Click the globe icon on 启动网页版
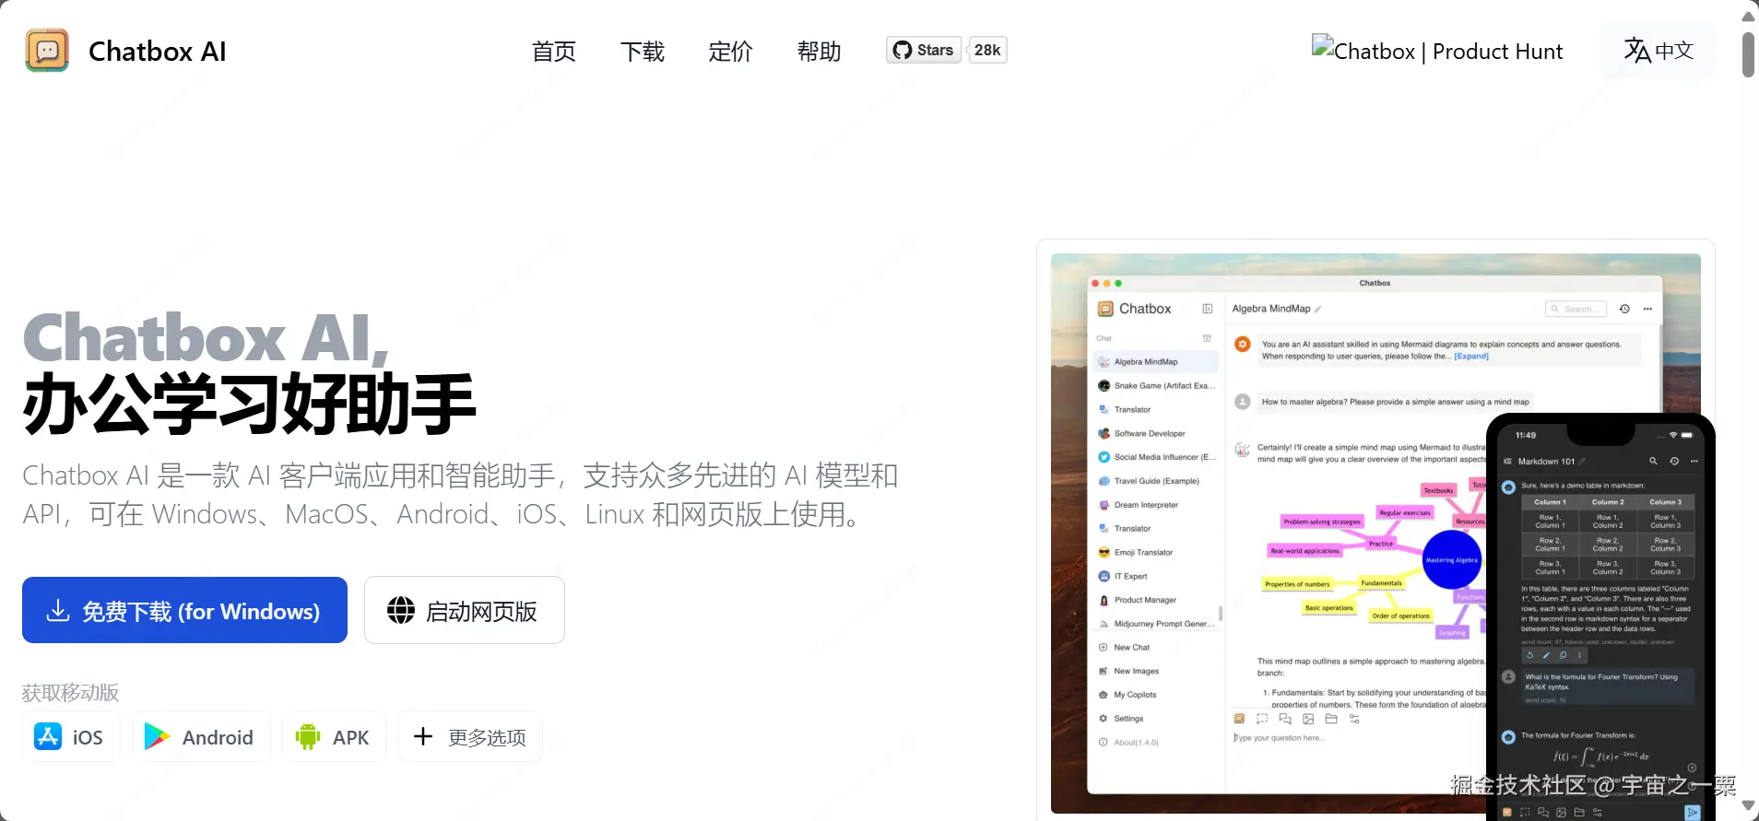This screenshot has width=1759, height=821. click(401, 610)
